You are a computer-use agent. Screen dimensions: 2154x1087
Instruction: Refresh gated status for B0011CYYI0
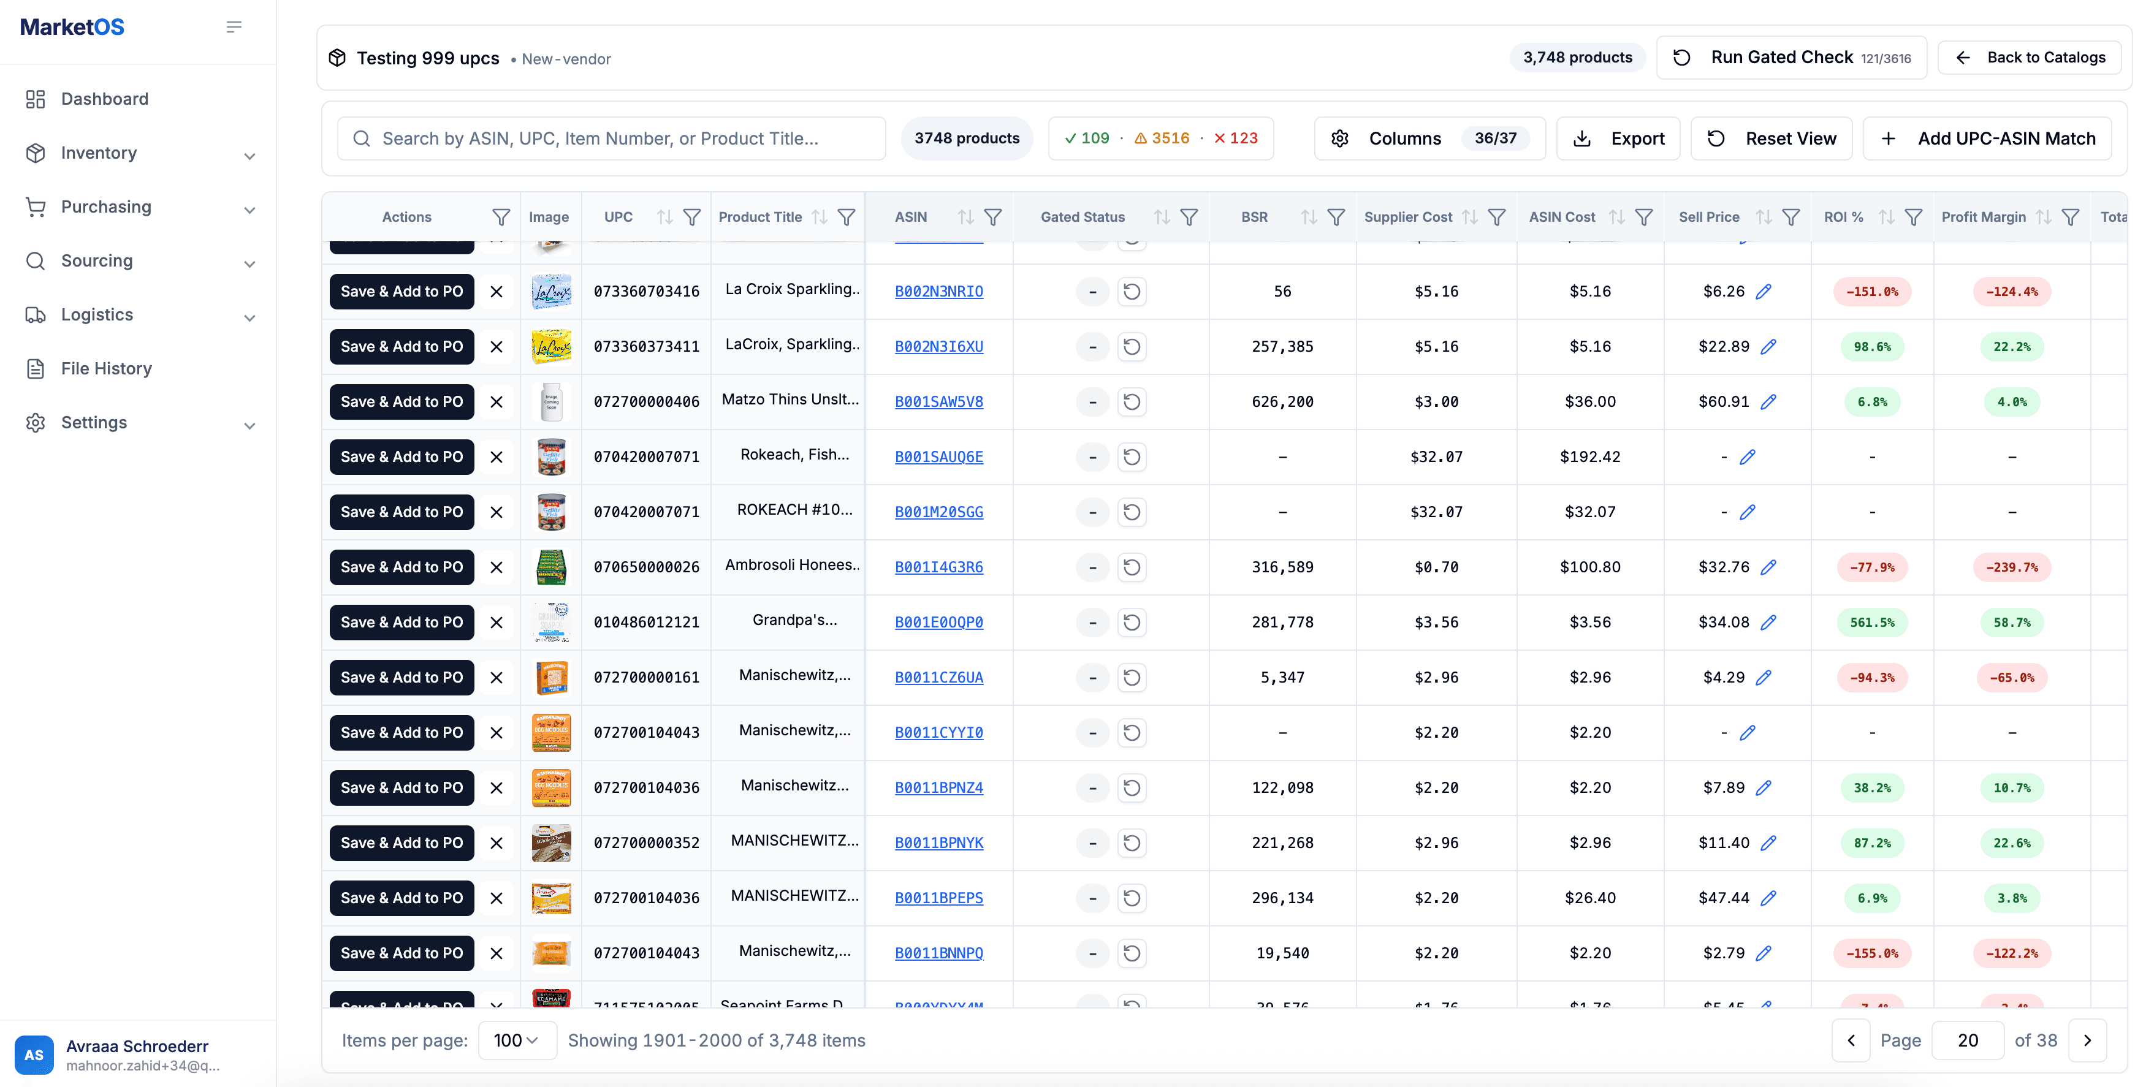tap(1132, 733)
